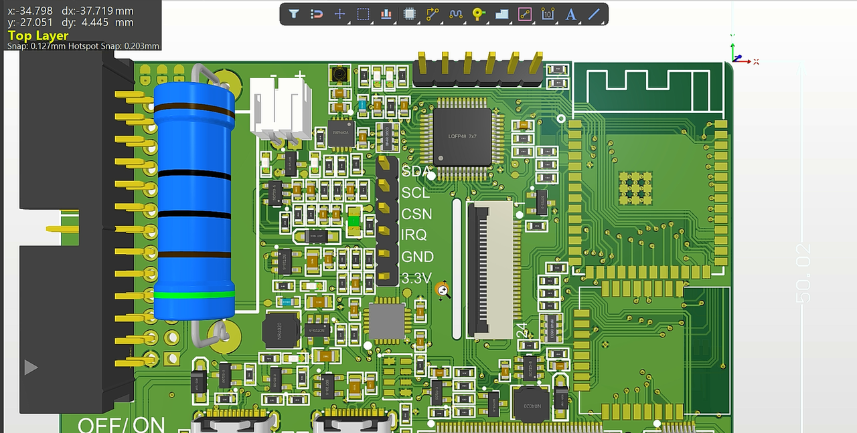
Task: Choose the Place String letter A tool
Action: pos(571,14)
